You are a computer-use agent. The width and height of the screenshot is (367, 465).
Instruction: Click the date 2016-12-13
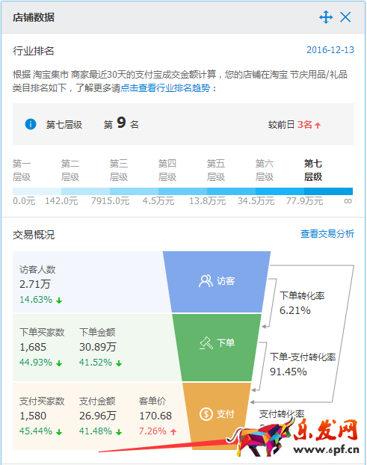(330, 50)
